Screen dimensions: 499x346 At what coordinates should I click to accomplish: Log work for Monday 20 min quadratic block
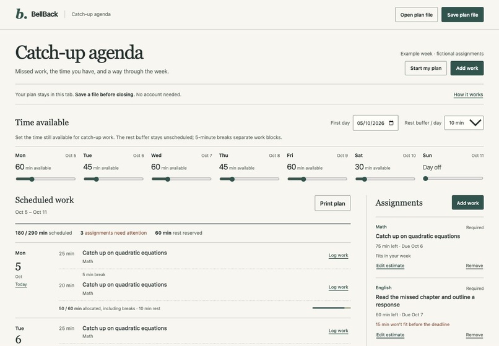pyautogui.click(x=338, y=287)
